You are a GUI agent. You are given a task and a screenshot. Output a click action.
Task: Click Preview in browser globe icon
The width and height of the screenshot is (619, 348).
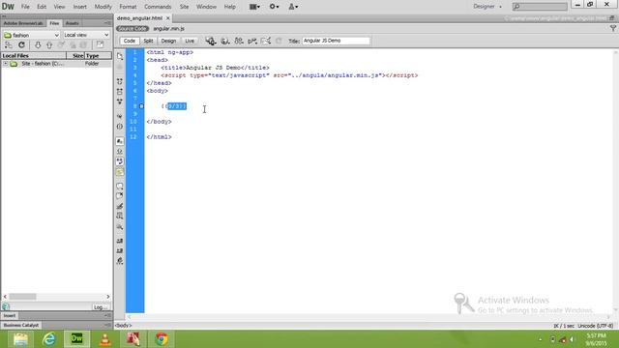pos(225,41)
